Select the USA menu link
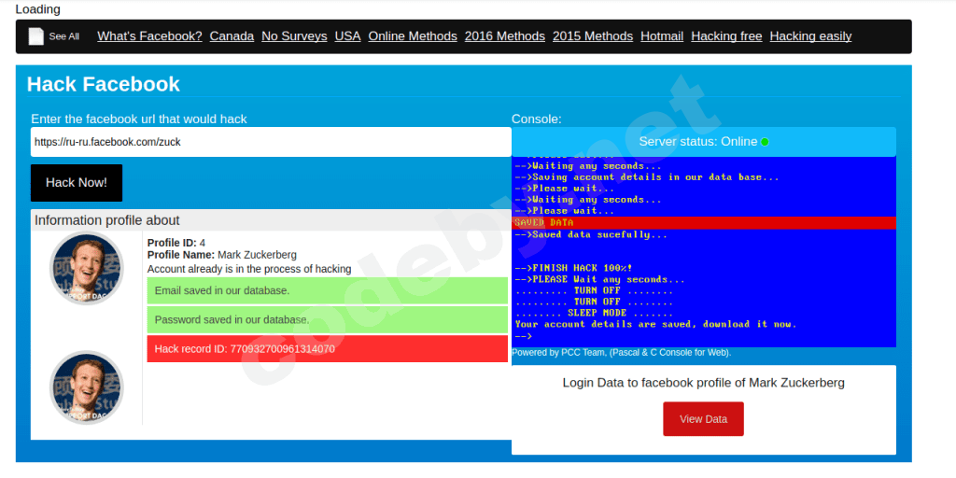The height and width of the screenshot is (478, 956). tap(347, 36)
